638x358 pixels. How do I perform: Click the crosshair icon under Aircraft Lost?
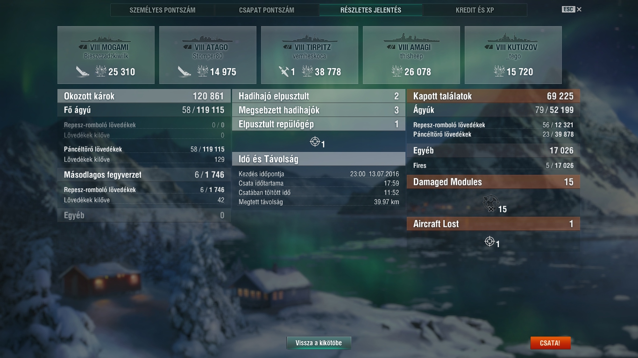click(x=489, y=241)
